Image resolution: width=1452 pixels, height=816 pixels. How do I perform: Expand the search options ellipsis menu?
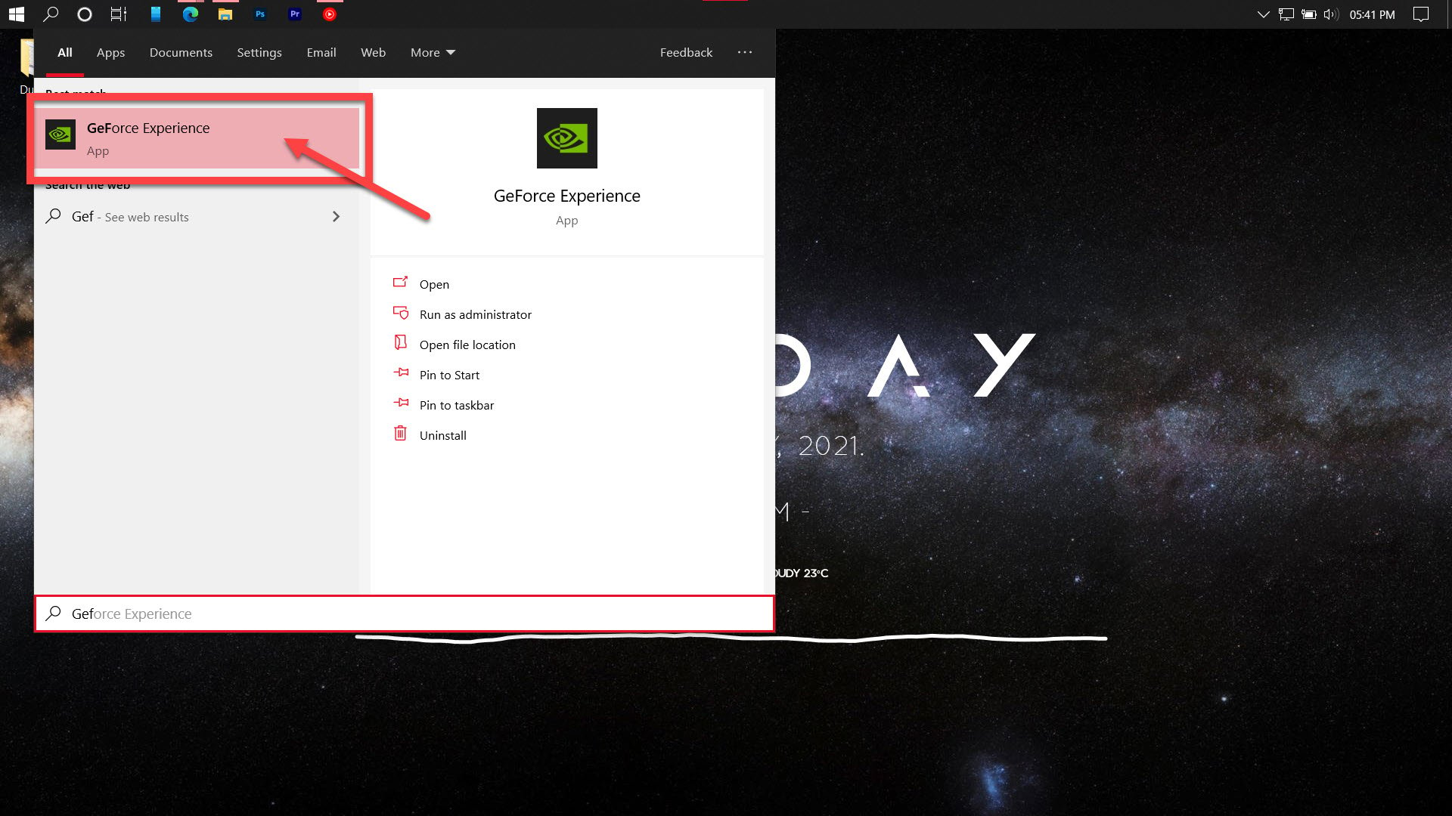745,52
